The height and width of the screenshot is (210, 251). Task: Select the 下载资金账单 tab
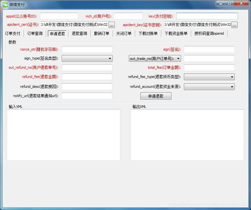(x=176, y=33)
